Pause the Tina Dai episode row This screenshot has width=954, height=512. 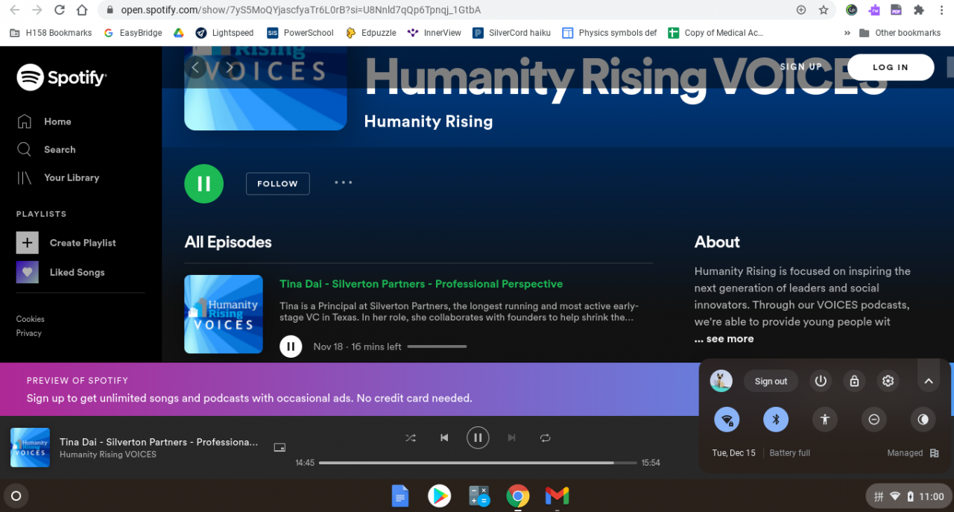click(x=291, y=347)
